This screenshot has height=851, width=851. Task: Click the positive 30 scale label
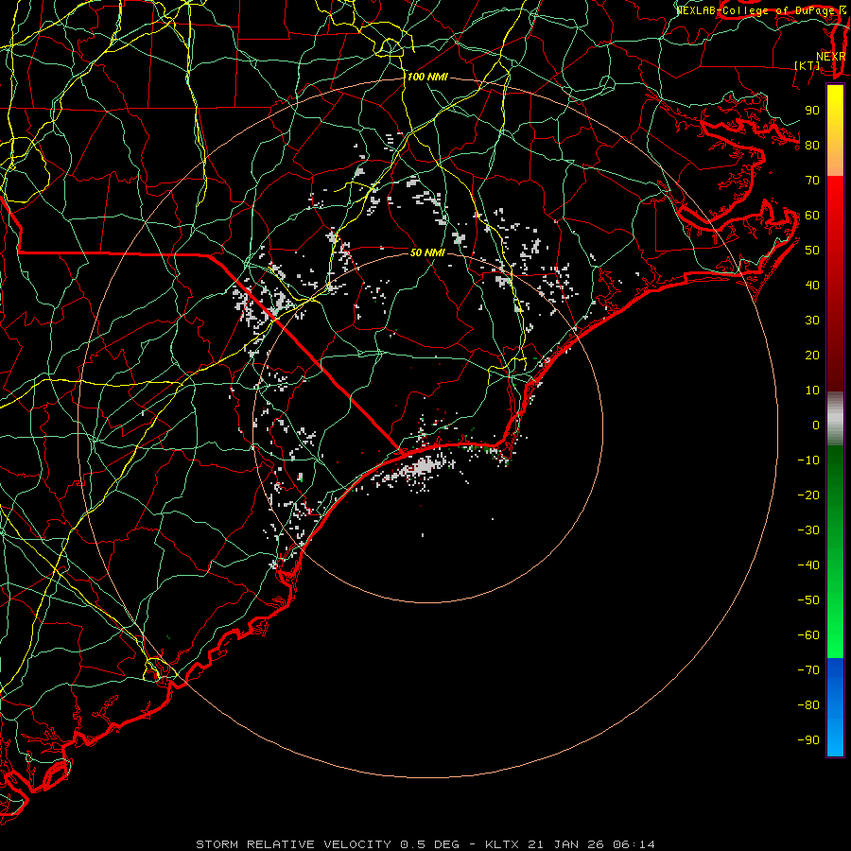point(812,321)
